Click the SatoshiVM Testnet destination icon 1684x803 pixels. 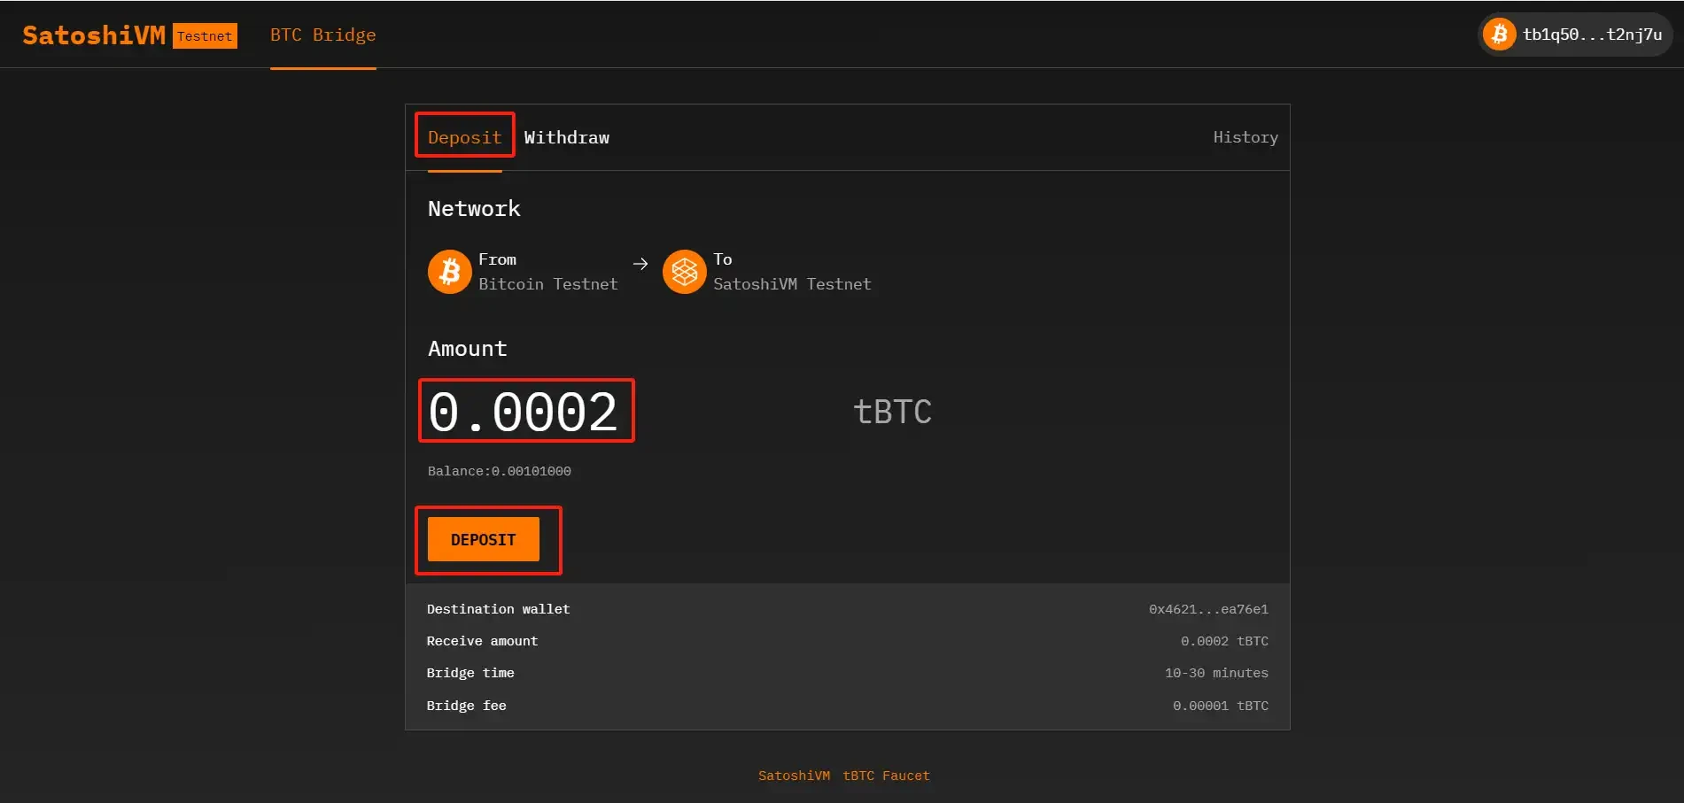point(684,271)
